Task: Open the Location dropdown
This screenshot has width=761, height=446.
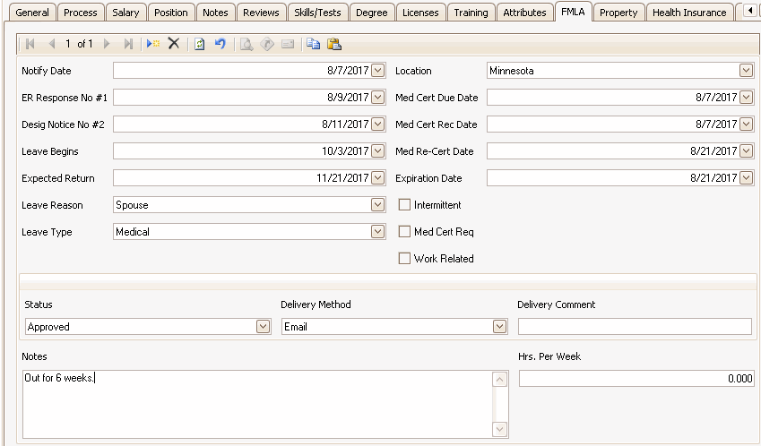Action: pyautogui.click(x=746, y=71)
